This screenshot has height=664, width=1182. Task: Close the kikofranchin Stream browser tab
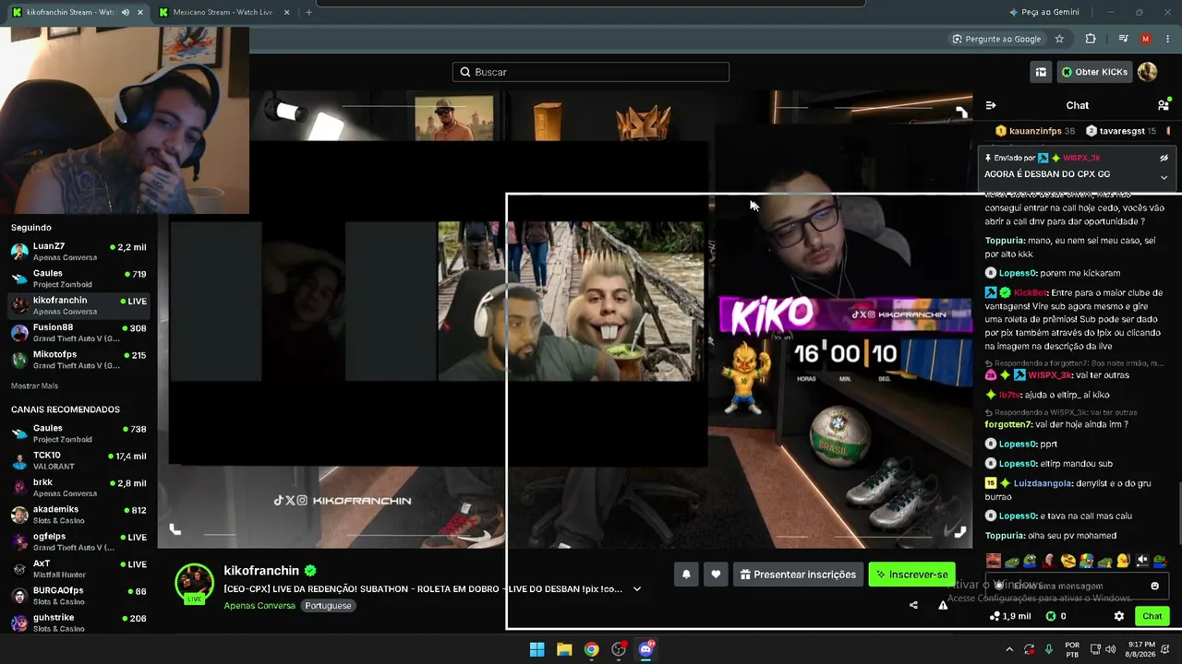[x=140, y=12]
